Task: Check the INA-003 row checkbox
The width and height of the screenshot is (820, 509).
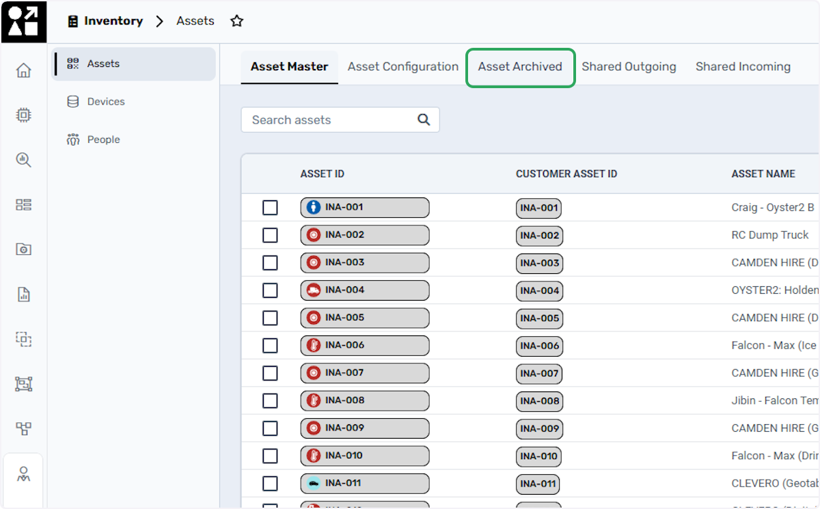Action: tap(270, 263)
